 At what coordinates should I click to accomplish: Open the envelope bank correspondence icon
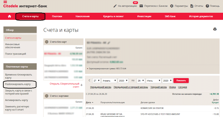click(x=141, y=6)
